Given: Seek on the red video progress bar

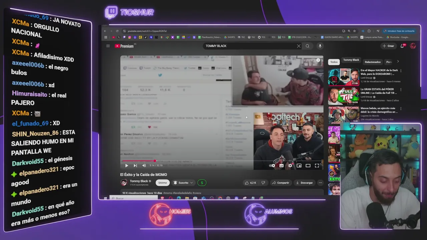Looking at the screenshot, I should click(222, 161).
